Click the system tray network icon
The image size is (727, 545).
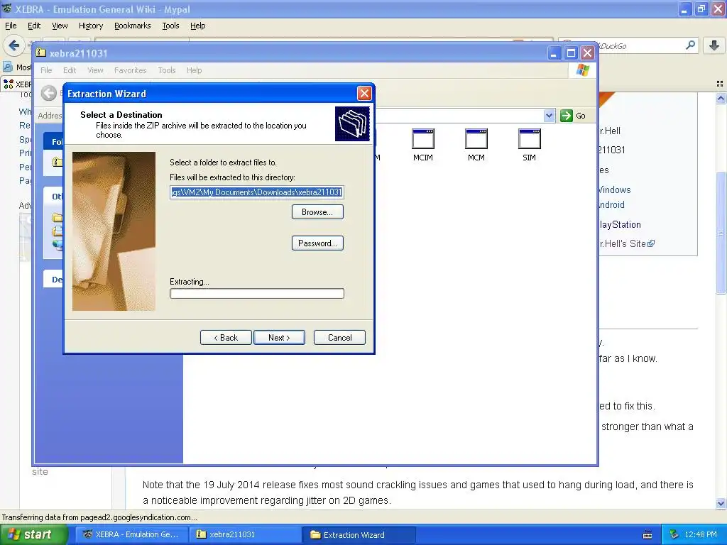[674, 534]
